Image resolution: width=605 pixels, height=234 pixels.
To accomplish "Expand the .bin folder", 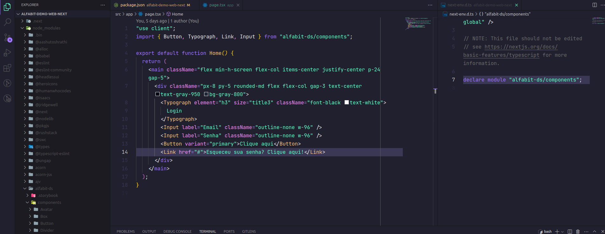I will [x=63, y=35].
